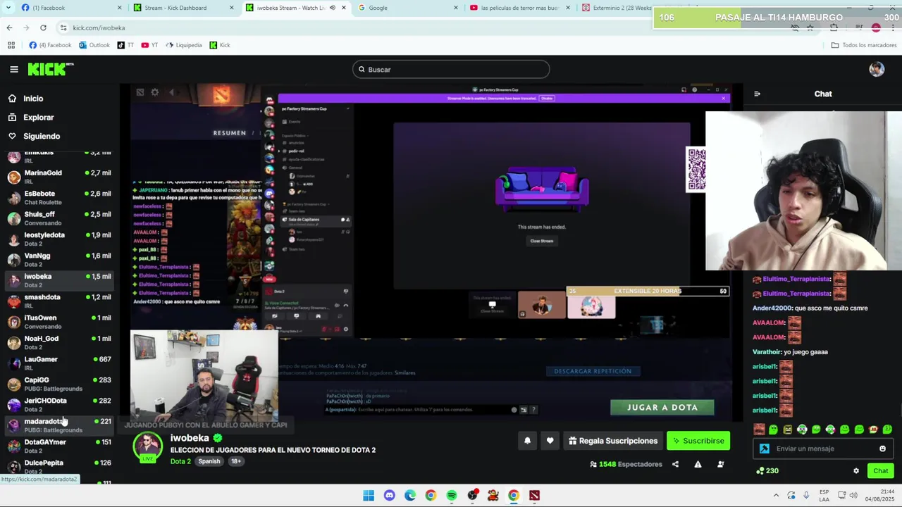This screenshot has height=507, width=902.
Task: Open Facebook bookmark
Action: 50,45
